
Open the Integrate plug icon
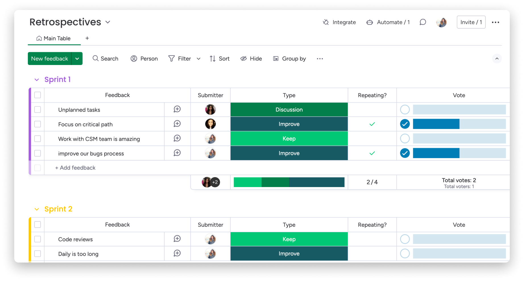(x=326, y=22)
